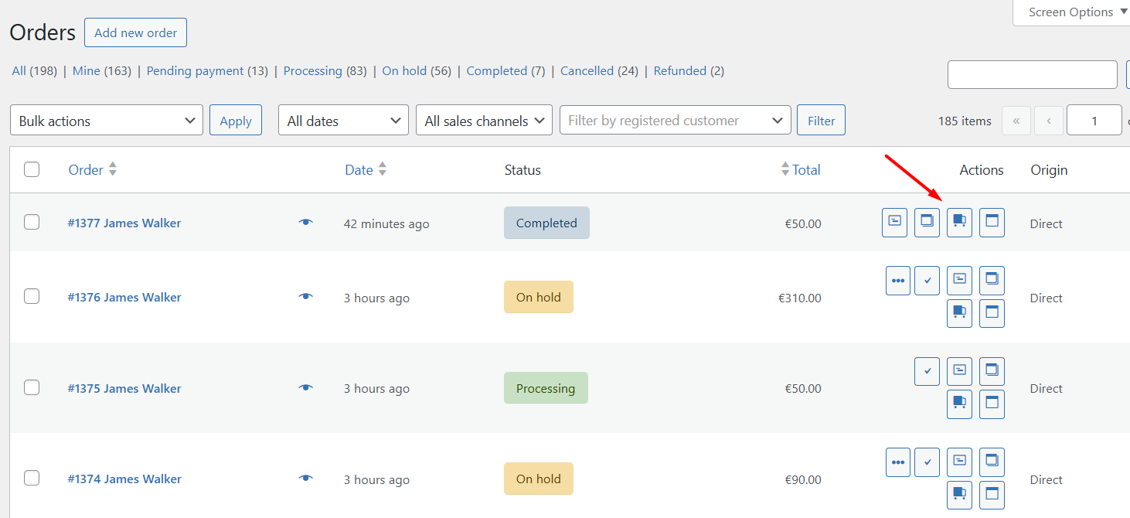The width and height of the screenshot is (1130, 518).
Task: Click the checkmark icon for order #1374
Action: tap(927, 462)
